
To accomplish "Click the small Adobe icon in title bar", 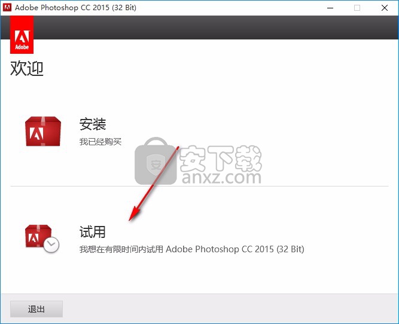I will tap(7, 8).
